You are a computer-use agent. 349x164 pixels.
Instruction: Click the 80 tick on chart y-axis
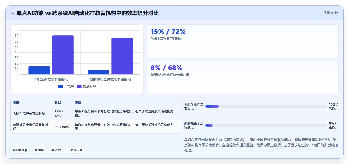coord(16,30)
